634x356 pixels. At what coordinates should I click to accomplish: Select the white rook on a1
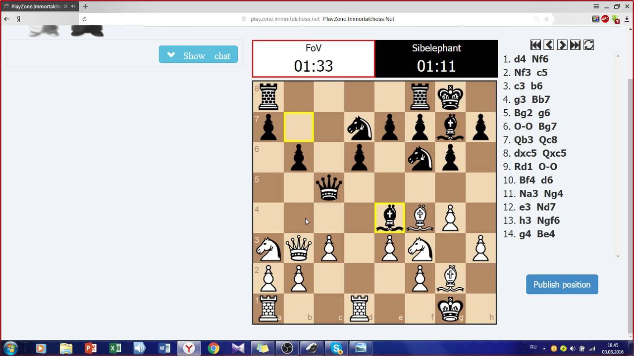[268, 309]
